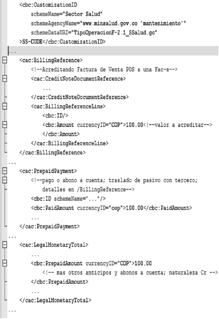The width and height of the screenshot is (219, 319).
Task: Collapse the cac:BillingReferenceLine fold marker
Action: coord(5,106)
